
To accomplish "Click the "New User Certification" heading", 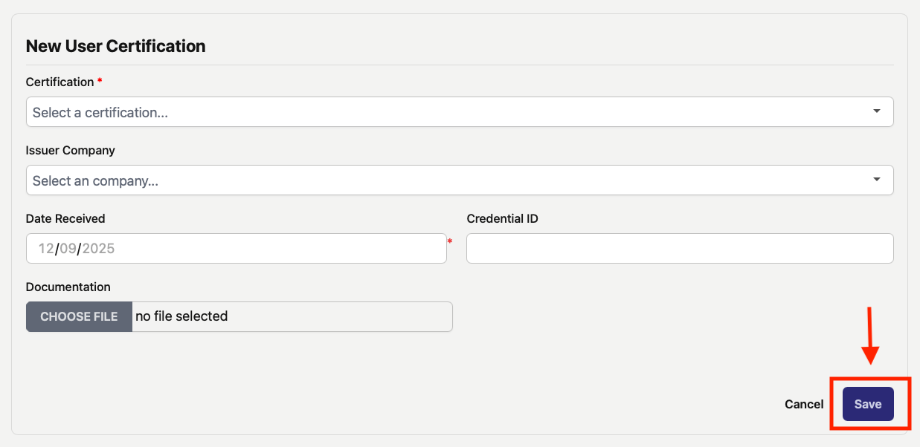I will click(115, 46).
